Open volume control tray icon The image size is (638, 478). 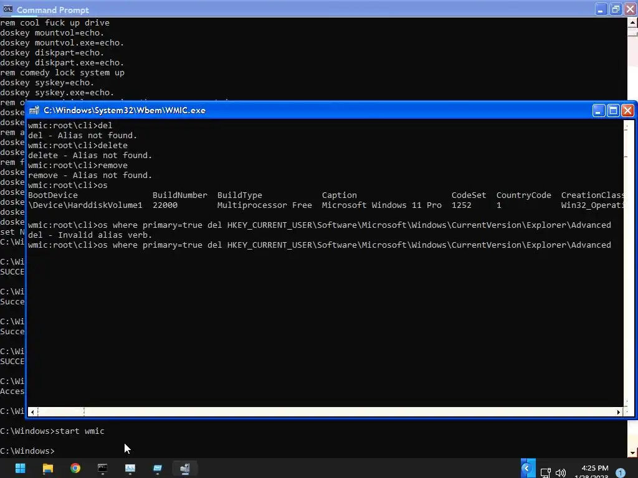pyautogui.click(x=561, y=473)
